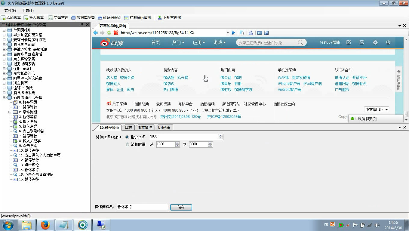Open the 游戏 dropdown in Weibo navigation
409x231 pixels.
[x=220, y=43]
